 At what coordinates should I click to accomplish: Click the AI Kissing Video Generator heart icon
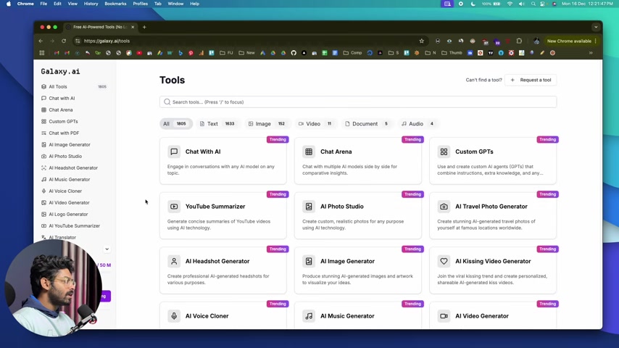pos(444,261)
